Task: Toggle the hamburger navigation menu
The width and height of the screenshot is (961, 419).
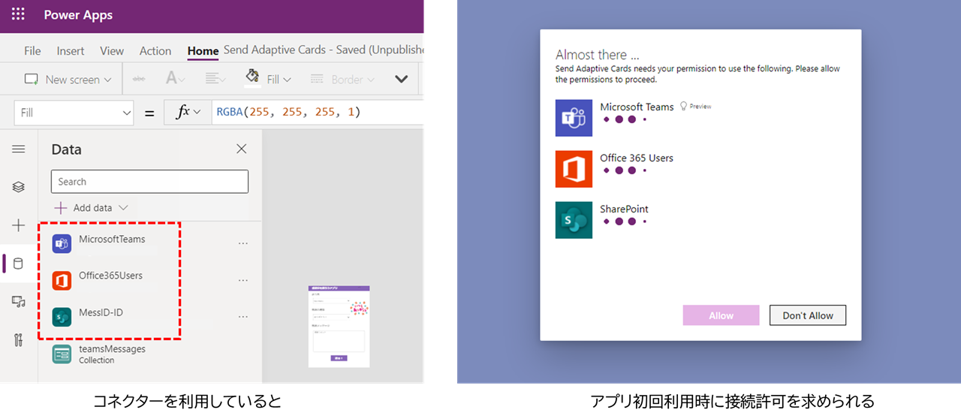Action: coord(19,149)
